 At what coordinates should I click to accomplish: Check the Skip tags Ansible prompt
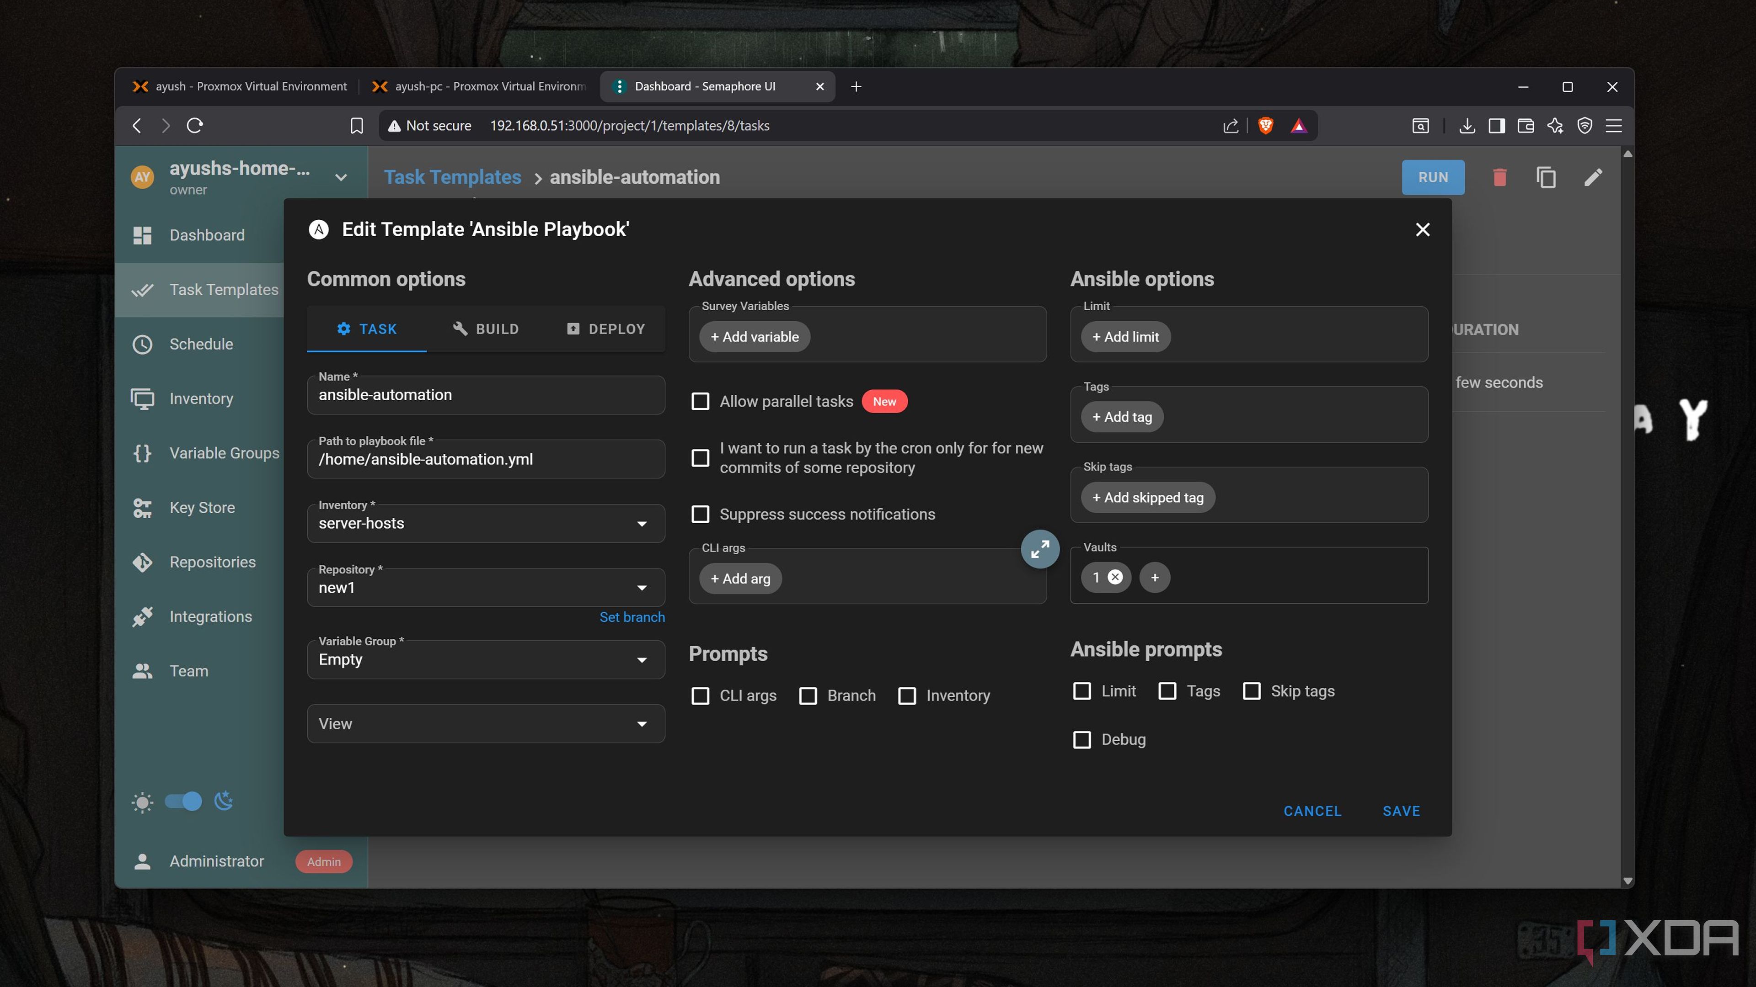(x=1252, y=691)
